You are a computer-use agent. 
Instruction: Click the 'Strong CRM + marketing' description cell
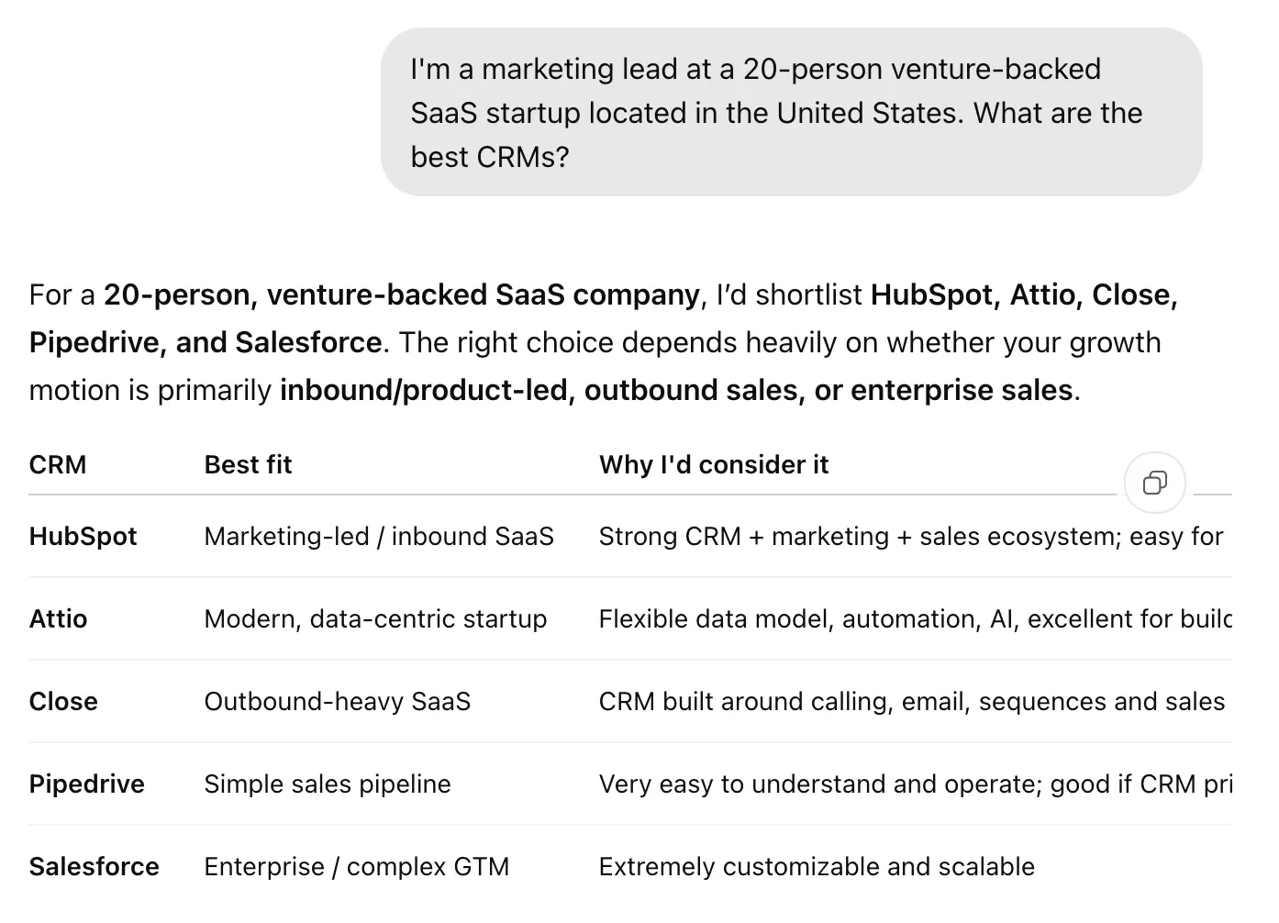[x=911, y=537]
